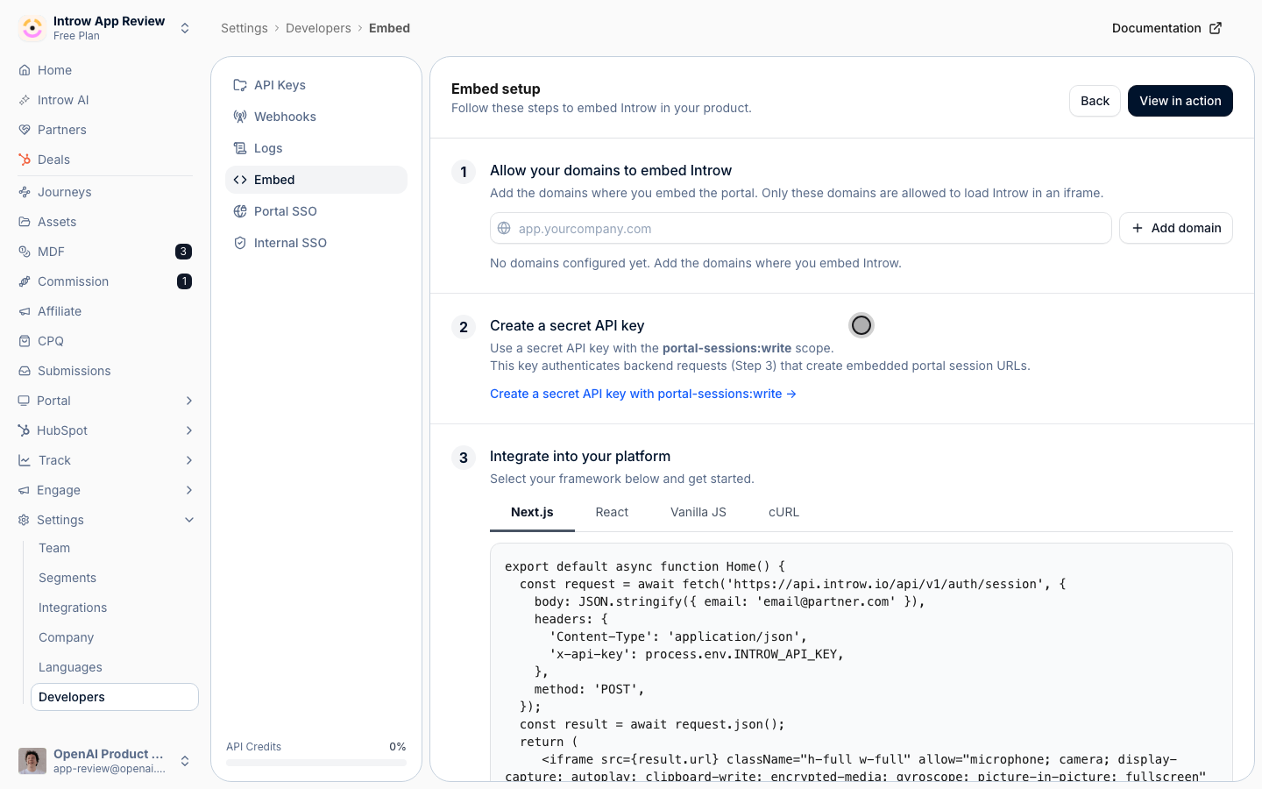Screen dimensions: 1262x789
Task: Click the Assets folder icon
Action: (x=25, y=222)
